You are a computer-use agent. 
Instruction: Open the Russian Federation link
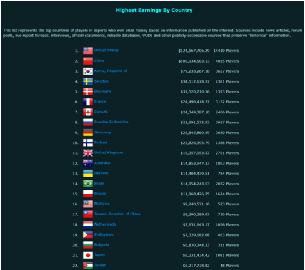pyautogui.click(x=111, y=122)
